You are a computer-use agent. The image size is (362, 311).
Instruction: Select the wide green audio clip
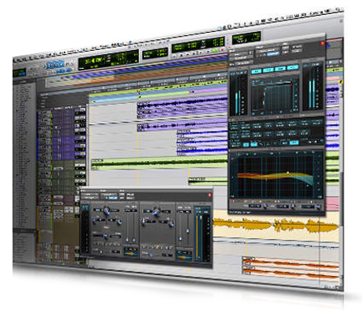pos(159,163)
